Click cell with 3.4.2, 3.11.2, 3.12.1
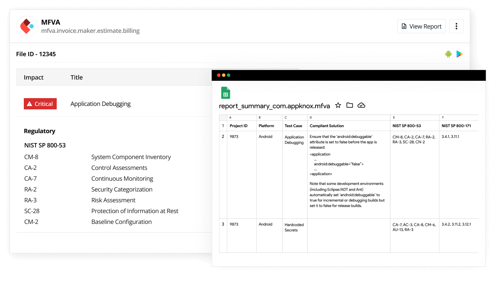This screenshot has width=503, height=284. [459, 235]
